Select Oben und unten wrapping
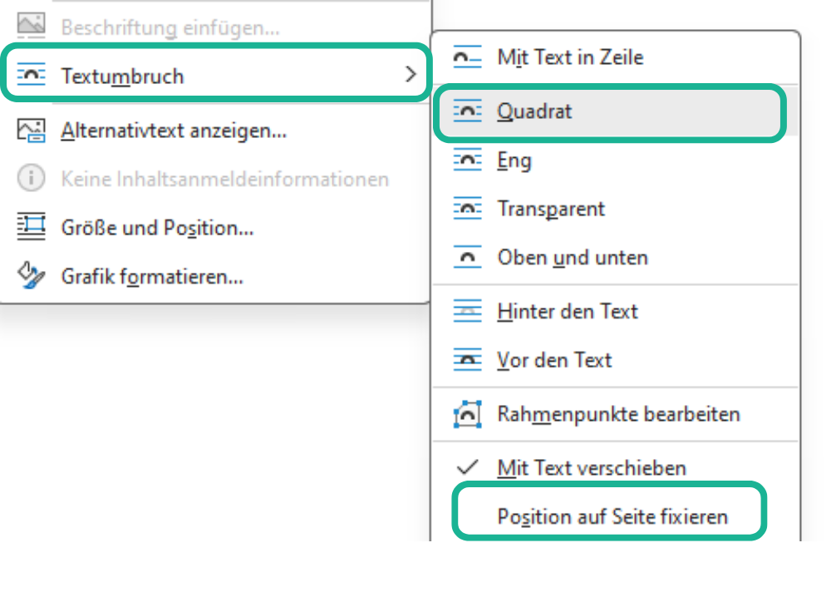Viewport: 831px width, 602px height. click(x=572, y=258)
